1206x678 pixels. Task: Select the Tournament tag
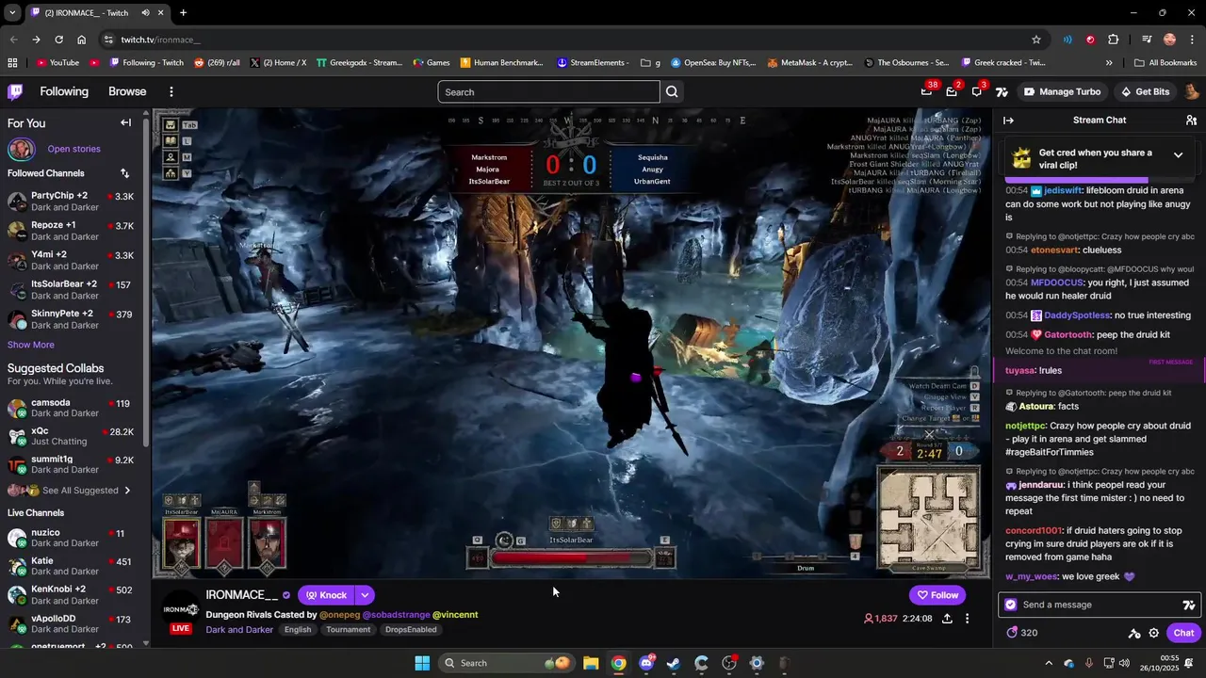(349, 630)
